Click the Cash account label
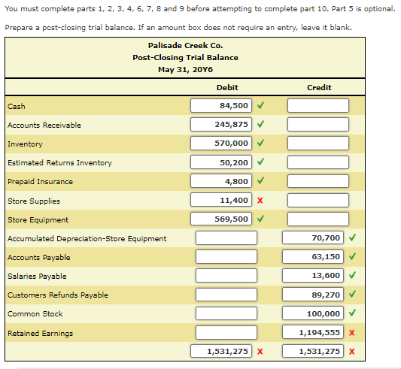The width and height of the screenshot is (401, 369). pyautogui.click(x=17, y=106)
